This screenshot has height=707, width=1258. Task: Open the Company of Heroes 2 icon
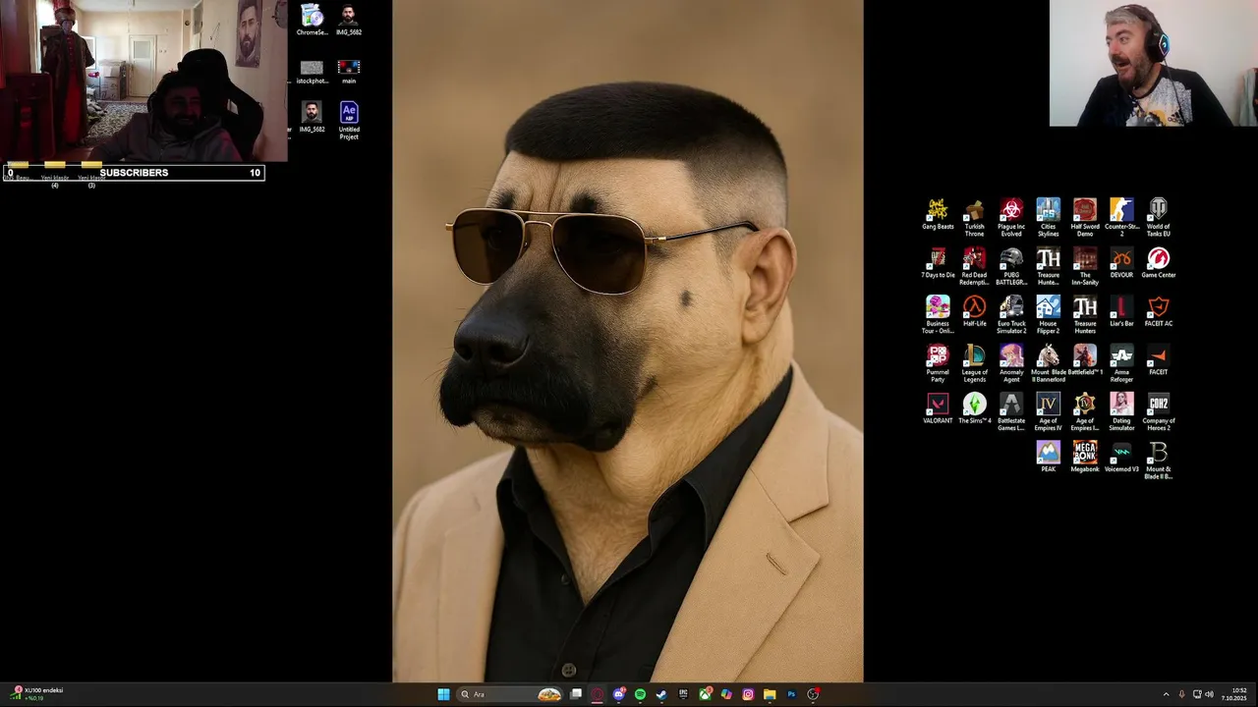click(x=1159, y=411)
